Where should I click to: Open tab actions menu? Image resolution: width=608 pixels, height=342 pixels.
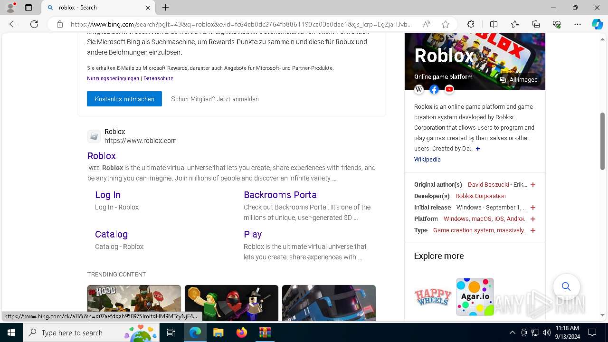coord(28,8)
